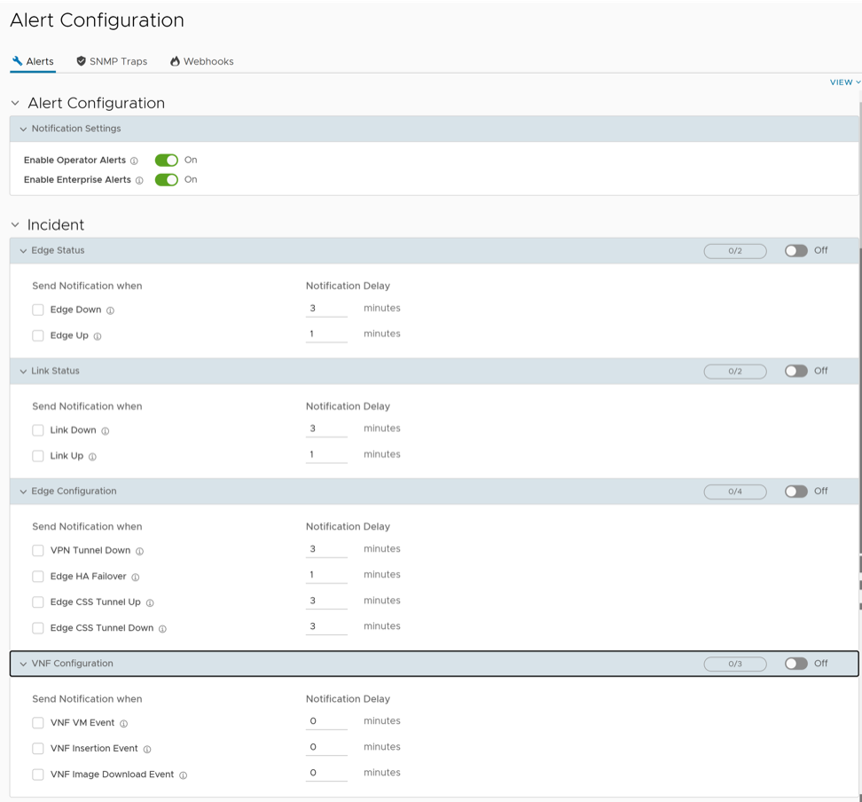Check the Edge Up checkbox
The image size is (862, 802).
(38, 336)
